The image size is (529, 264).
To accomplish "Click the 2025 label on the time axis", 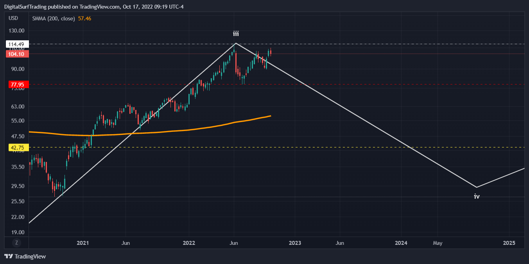I will (509, 243).
